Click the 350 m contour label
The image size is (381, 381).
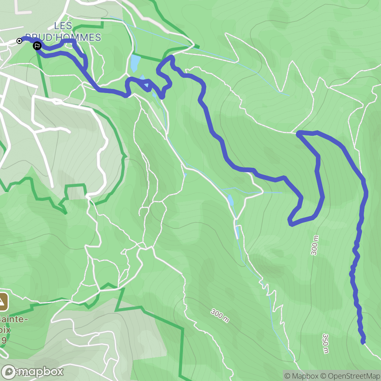point(326,343)
